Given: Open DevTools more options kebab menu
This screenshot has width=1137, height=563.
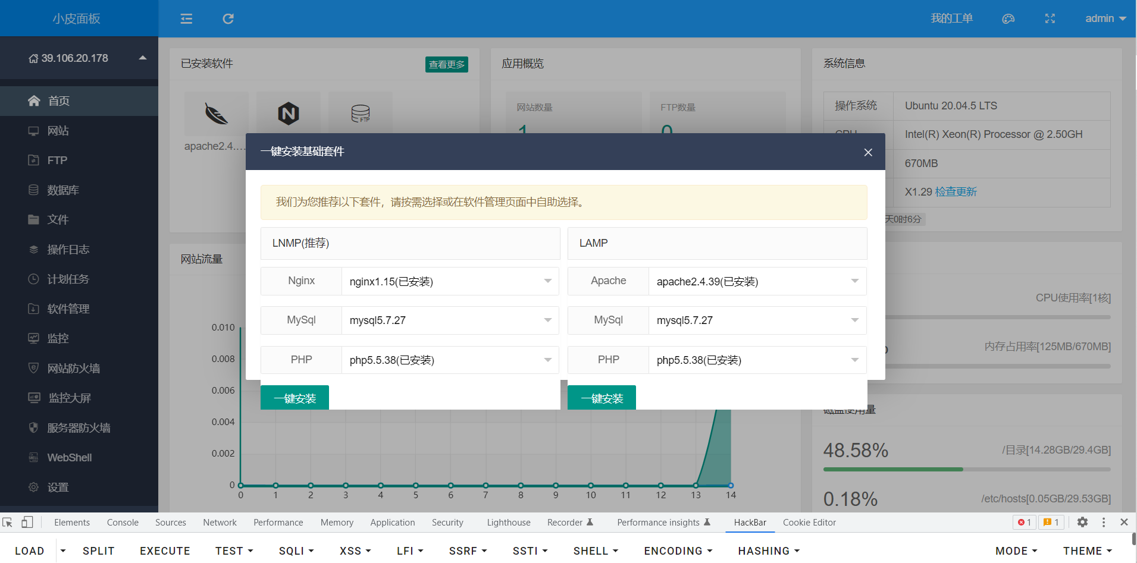Looking at the screenshot, I should coord(1104,522).
